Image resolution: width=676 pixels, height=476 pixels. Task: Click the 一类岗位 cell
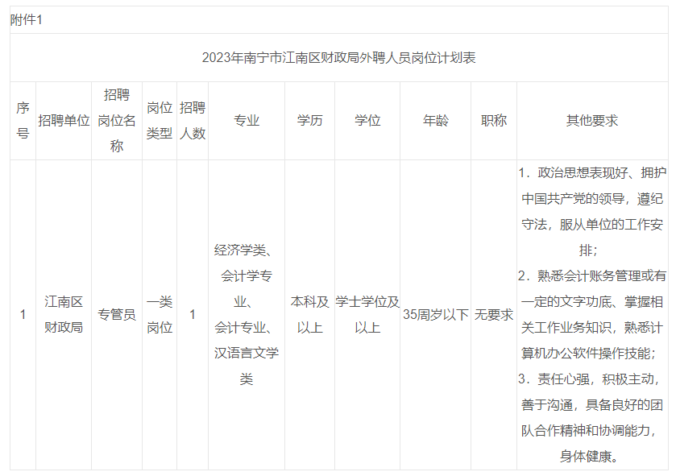pos(160,315)
